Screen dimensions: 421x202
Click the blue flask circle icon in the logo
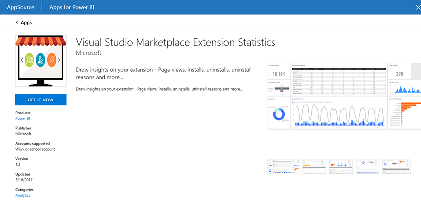point(40,60)
